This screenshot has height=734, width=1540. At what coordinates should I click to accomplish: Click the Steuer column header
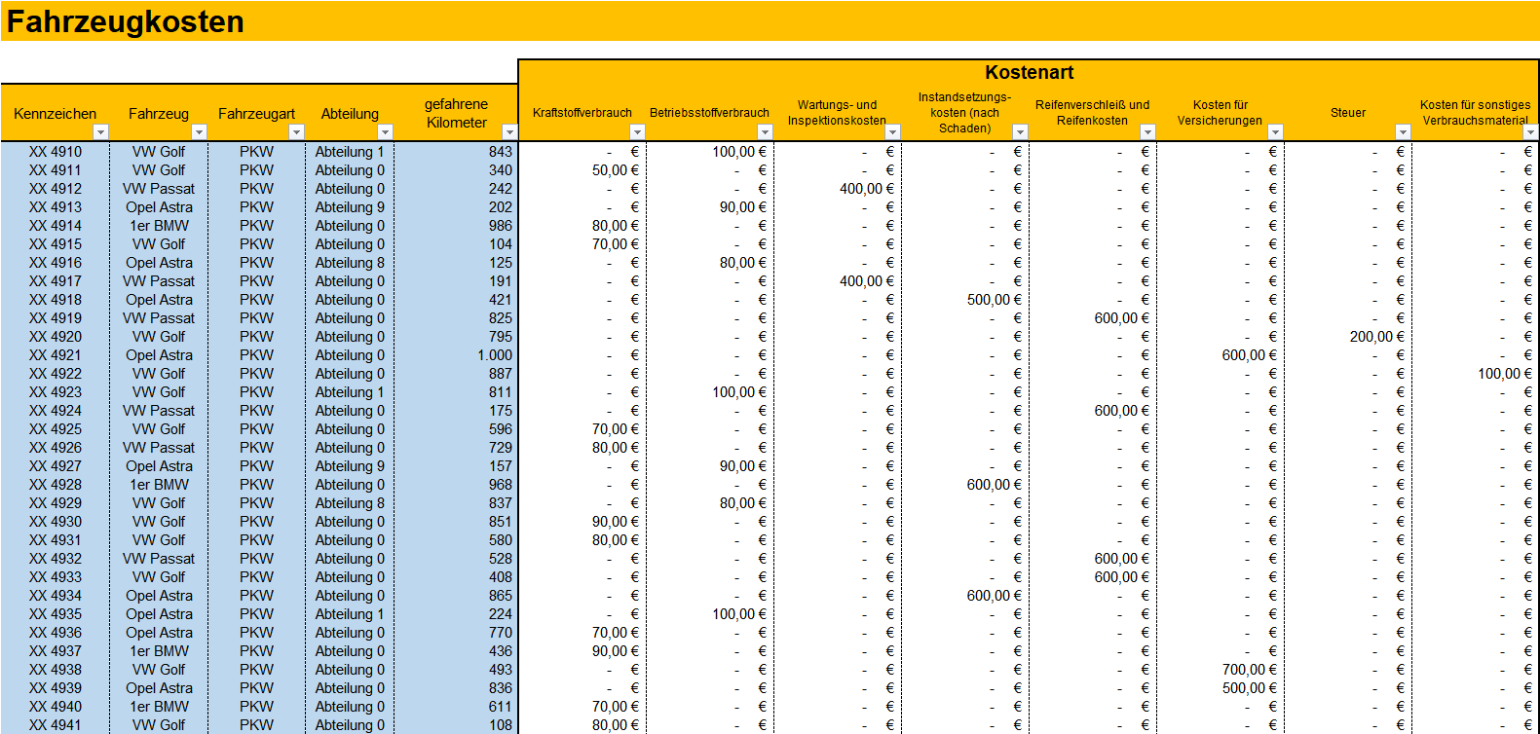pyautogui.click(x=1348, y=113)
